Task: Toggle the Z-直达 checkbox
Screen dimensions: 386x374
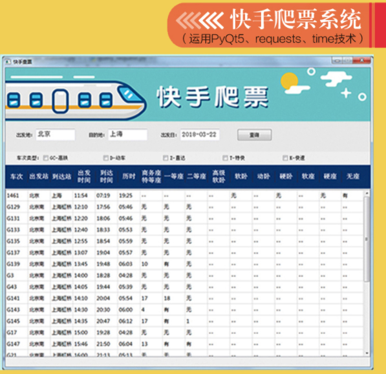Action: (166, 158)
